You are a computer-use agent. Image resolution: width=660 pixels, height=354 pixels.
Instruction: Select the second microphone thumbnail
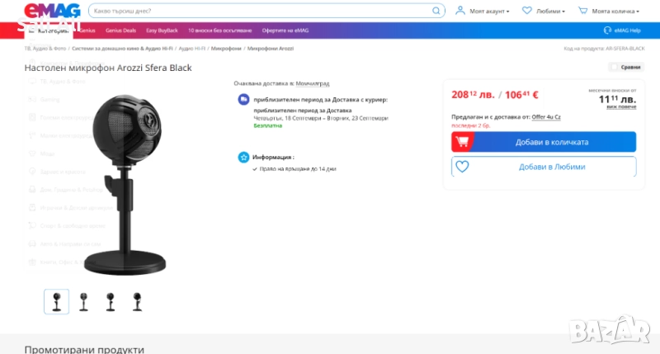coord(83,301)
